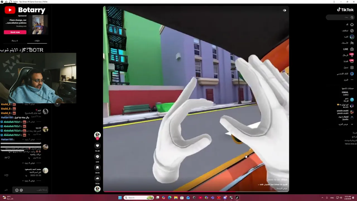
Task: Open the video's three-dot more options
Action: [107, 10]
